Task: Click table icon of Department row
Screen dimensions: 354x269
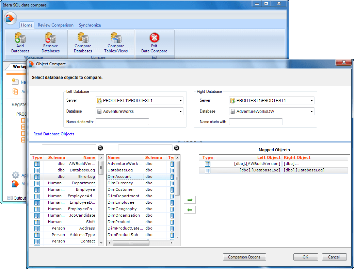Action: 37,183
